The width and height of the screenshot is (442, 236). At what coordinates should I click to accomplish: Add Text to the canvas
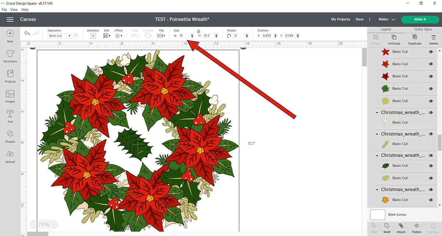pos(10,116)
